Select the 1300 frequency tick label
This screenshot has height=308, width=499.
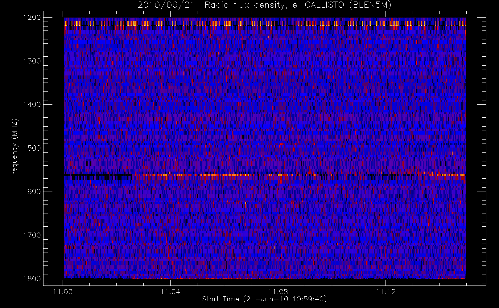pyautogui.click(x=32, y=61)
